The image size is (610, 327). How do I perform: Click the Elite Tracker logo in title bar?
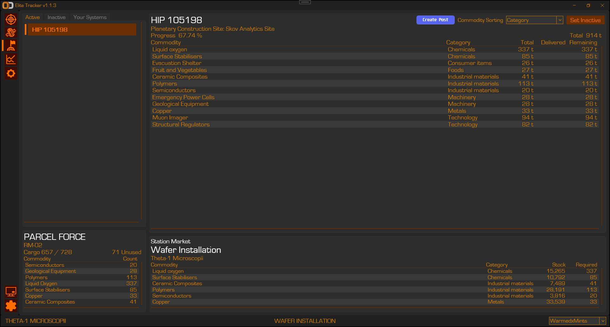tap(8, 5)
